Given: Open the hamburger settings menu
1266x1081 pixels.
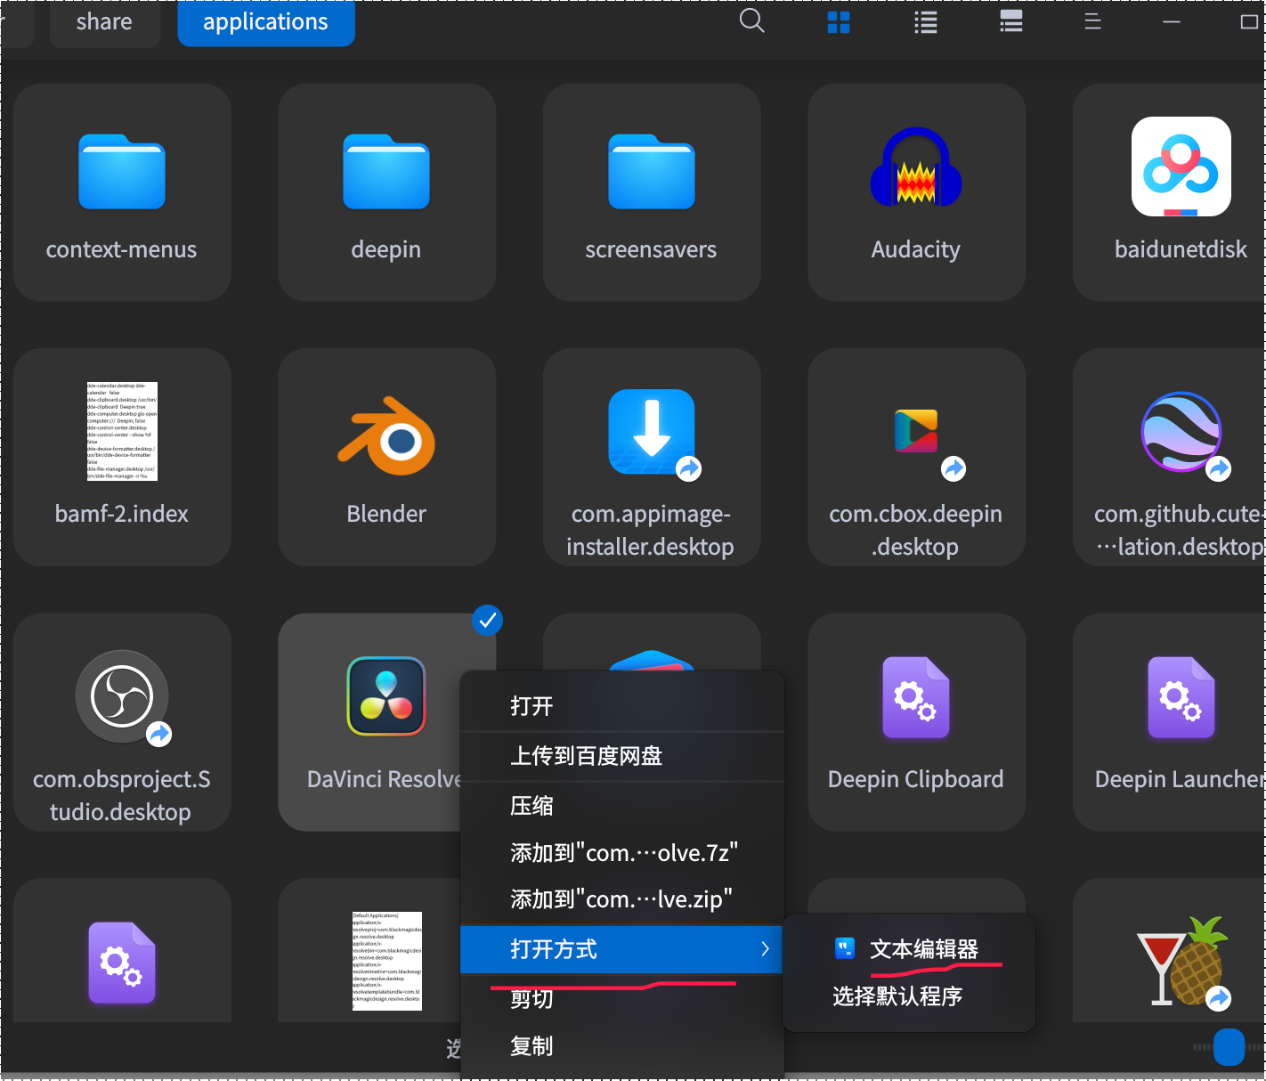Looking at the screenshot, I should point(1092,21).
